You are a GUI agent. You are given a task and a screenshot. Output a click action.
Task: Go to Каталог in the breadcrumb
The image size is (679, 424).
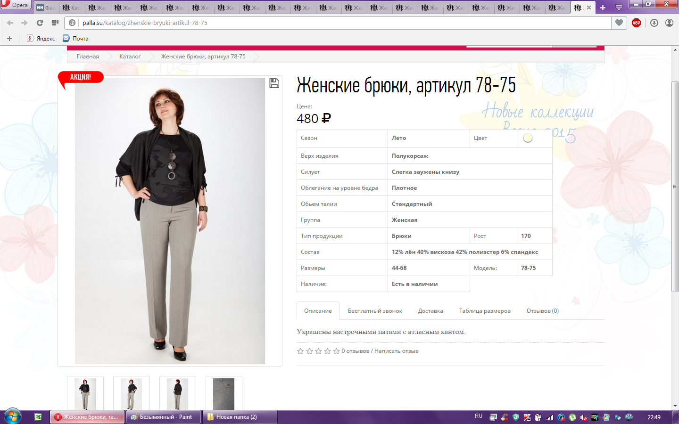click(130, 57)
